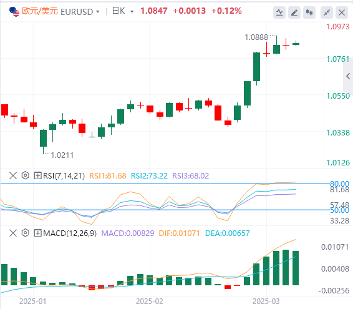Screen dimensions: 353x309
Task: Click the 1.0888 high price marker
Action: tap(256, 37)
